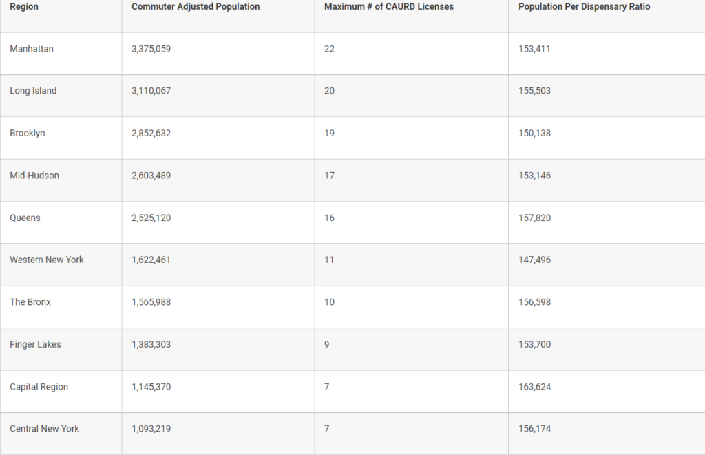Select the Long Island region cell
This screenshot has width=705, height=455.
click(33, 91)
